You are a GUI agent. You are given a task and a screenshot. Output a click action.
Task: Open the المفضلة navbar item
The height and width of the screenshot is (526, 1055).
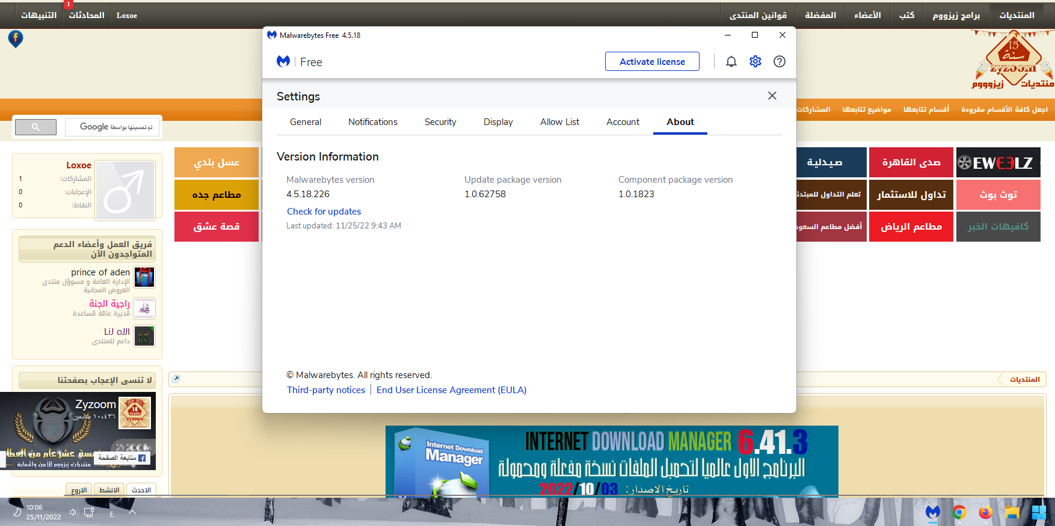tap(820, 15)
